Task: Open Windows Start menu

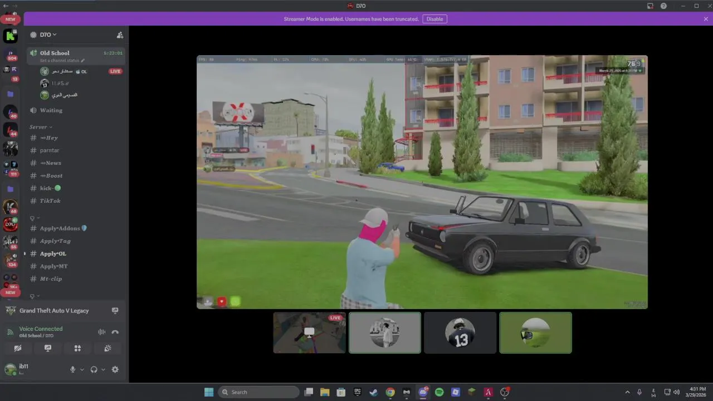Action: pyautogui.click(x=209, y=392)
